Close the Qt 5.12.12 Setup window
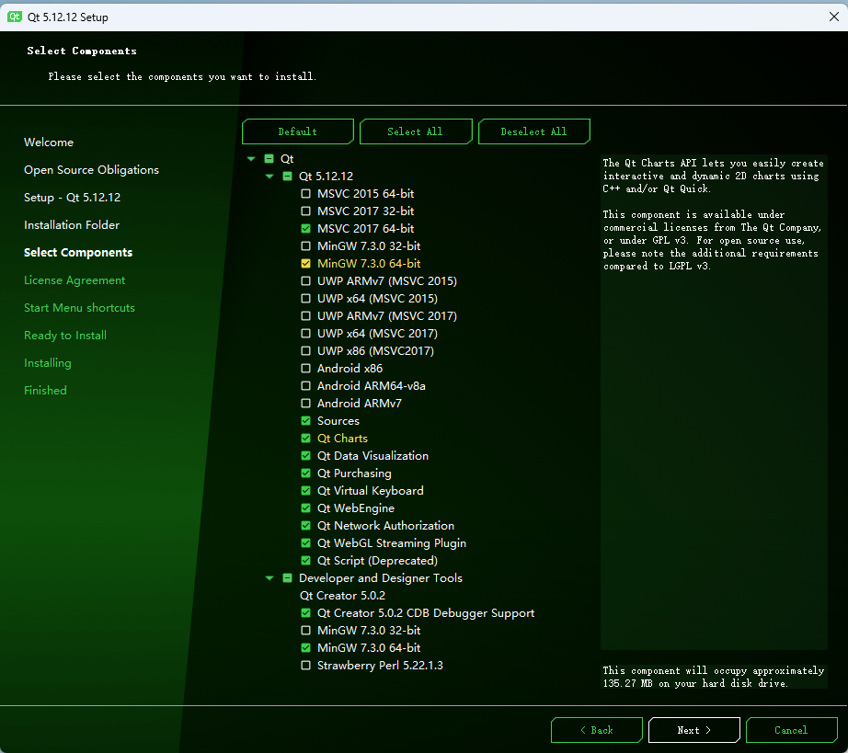Viewport: 848px width, 753px height. click(833, 17)
